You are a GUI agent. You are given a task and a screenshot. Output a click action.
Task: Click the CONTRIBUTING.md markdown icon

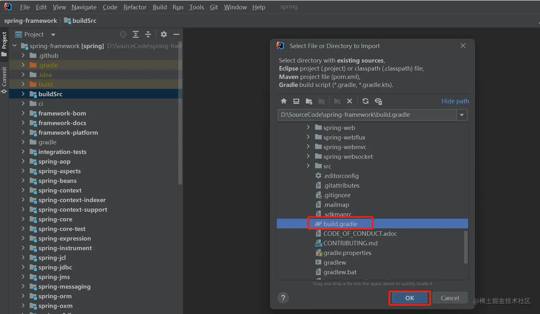click(x=318, y=243)
